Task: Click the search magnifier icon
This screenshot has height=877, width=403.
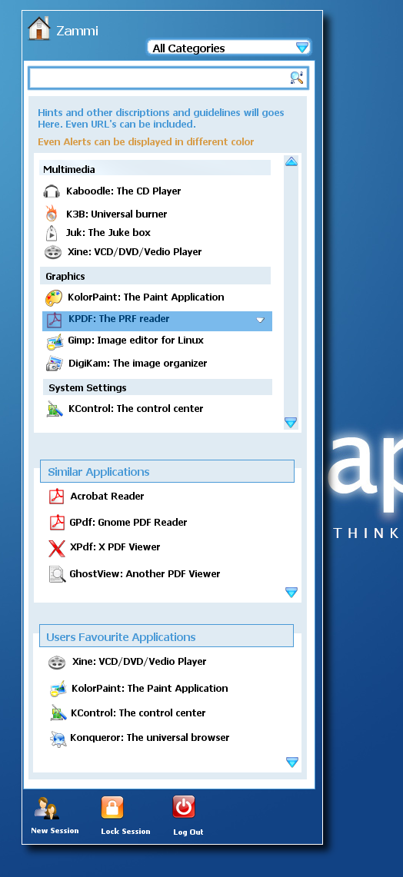Action: click(297, 78)
